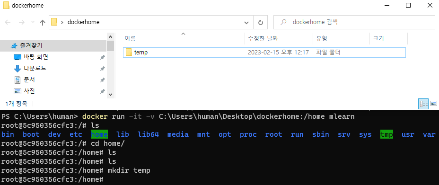Open 바탕 화면 in navigation pane
Viewport: 439px width, 185px height.
(x=36, y=57)
